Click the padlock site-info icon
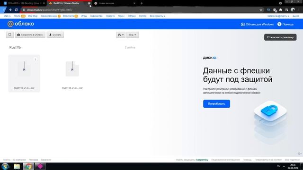Viewport: 303px width, 170px height. 24,9
